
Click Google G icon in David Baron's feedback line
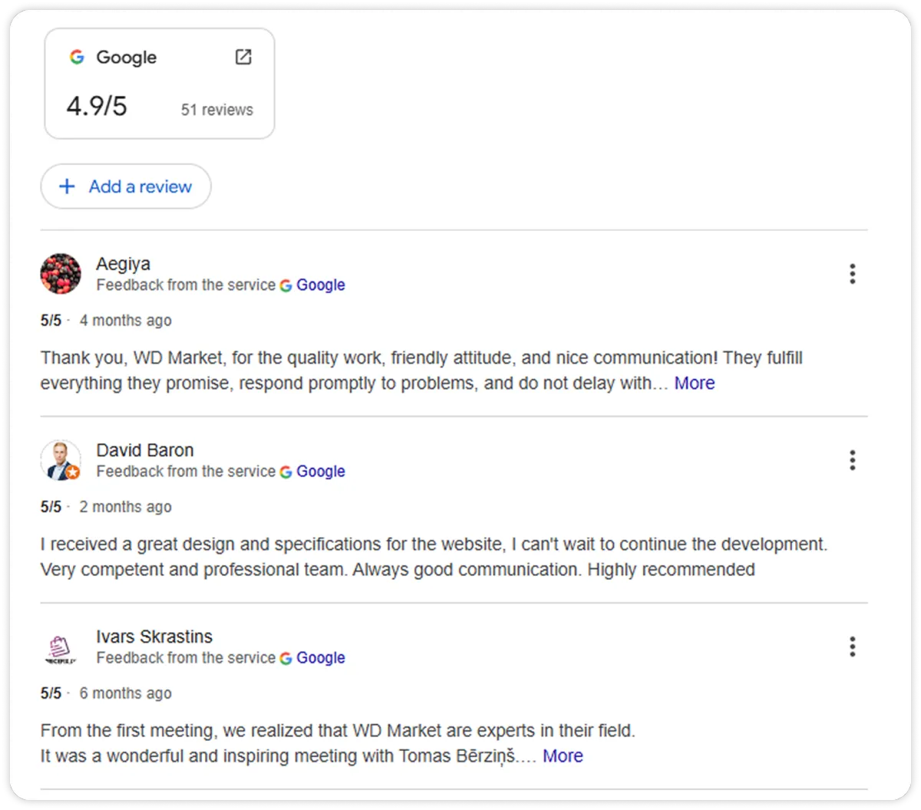coord(286,472)
